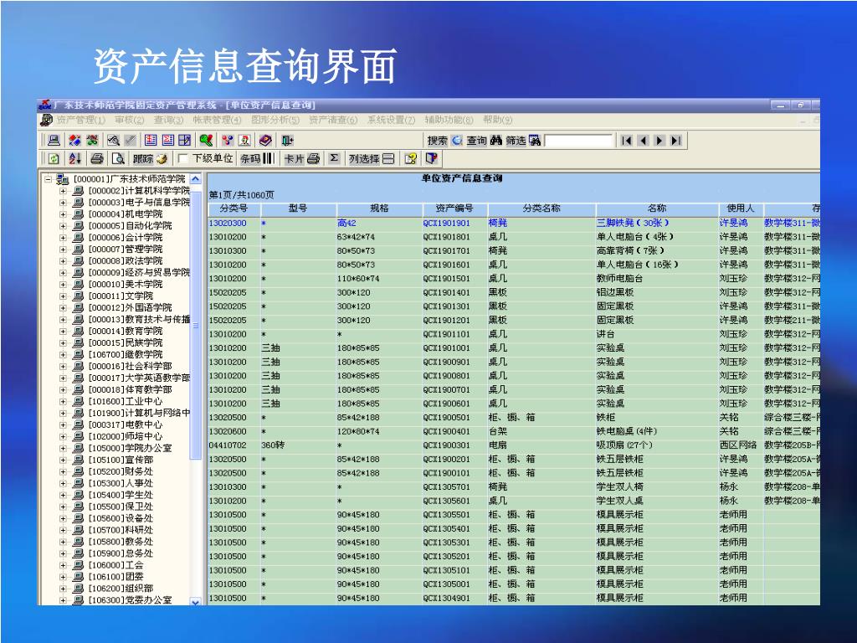Image resolution: width=857 pixels, height=643 pixels.
Task: Click the 查询 binoculars icon
Action: click(495, 141)
